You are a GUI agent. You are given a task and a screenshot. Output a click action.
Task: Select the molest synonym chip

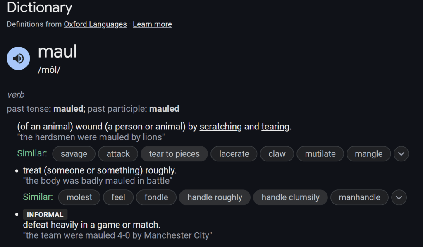(x=79, y=197)
